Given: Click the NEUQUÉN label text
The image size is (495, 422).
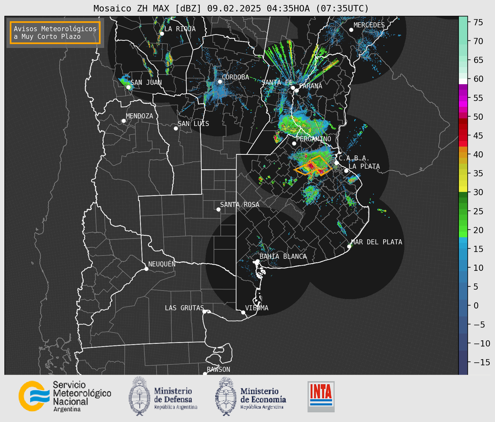Looking at the screenshot, I should click(x=162, y=264).
